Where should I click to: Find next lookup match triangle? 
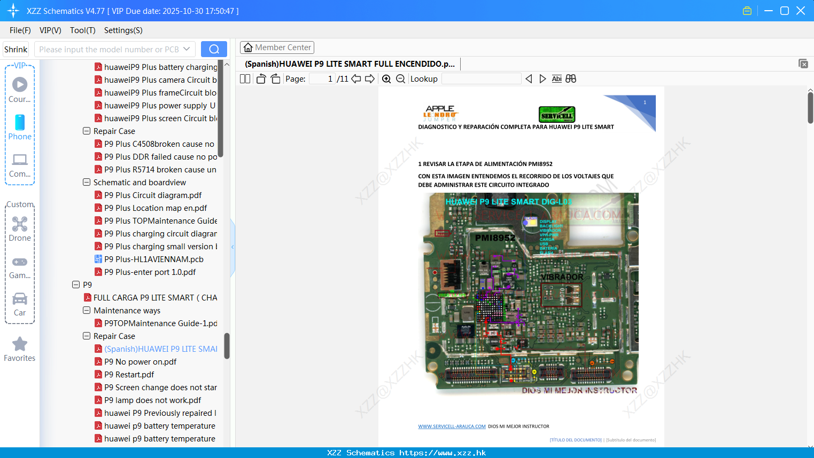(542, 78)
